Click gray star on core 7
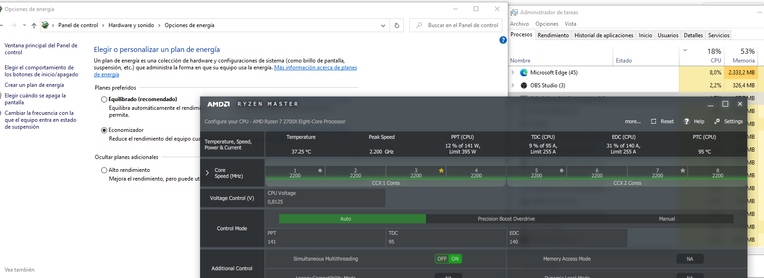The height and width of the screenshot is (278, 764). point(683,170)
